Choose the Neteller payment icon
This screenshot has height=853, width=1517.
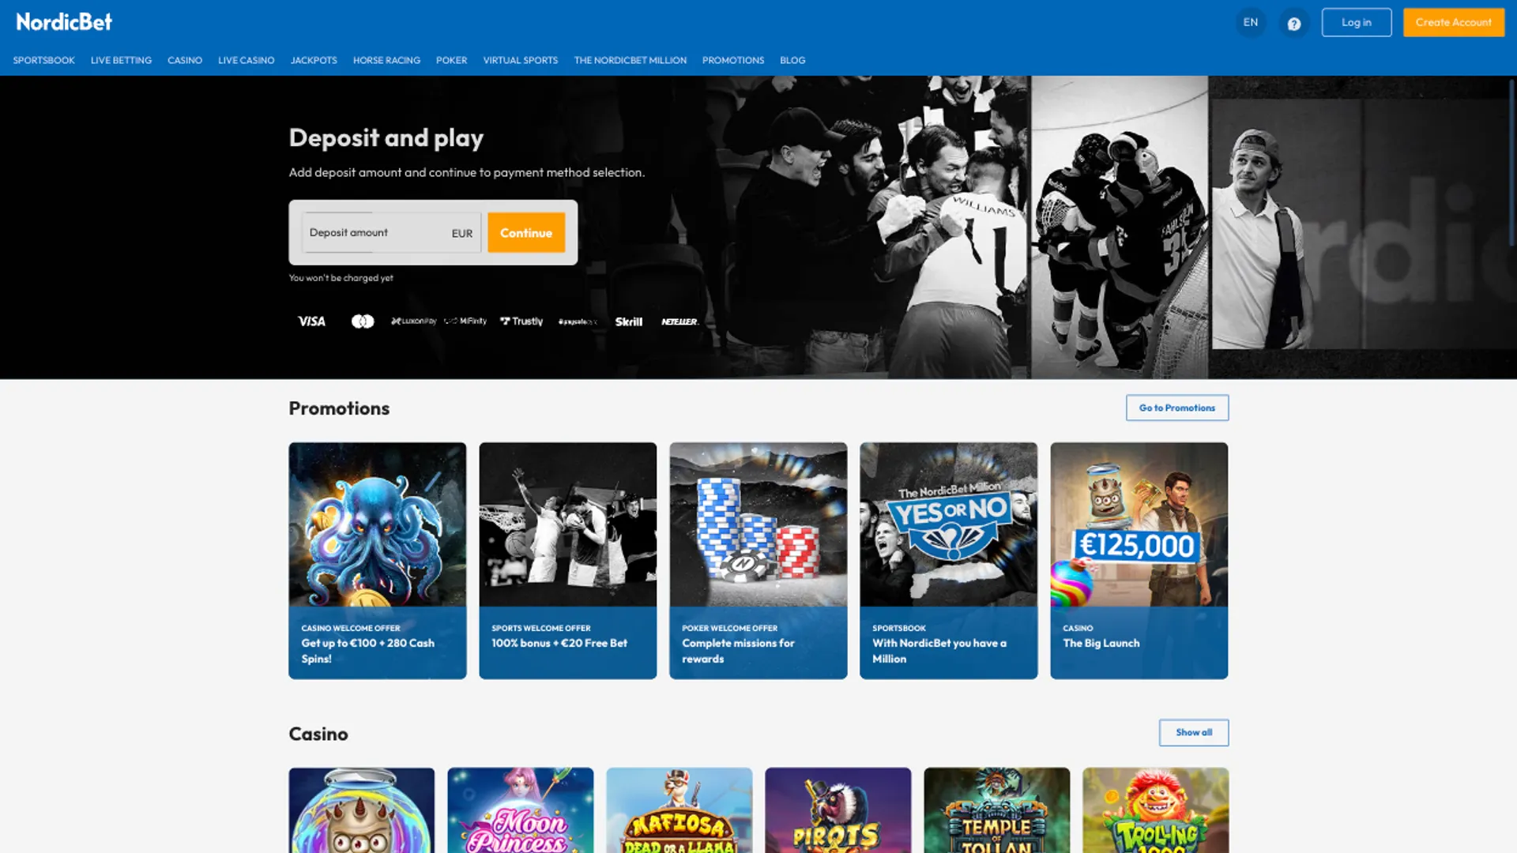[x=679, y=321]
